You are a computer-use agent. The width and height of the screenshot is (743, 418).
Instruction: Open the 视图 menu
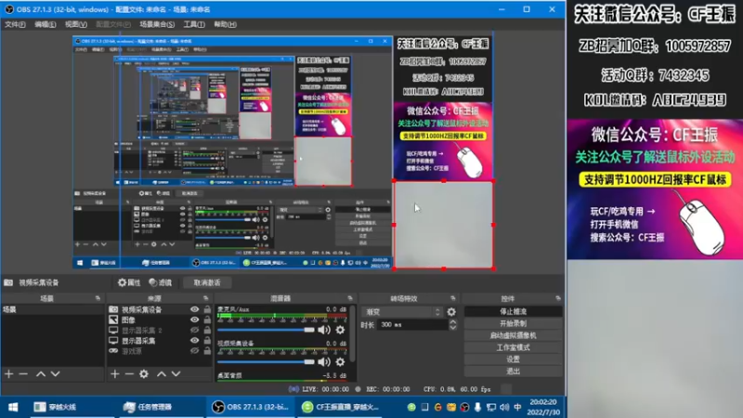pos(76,24)
